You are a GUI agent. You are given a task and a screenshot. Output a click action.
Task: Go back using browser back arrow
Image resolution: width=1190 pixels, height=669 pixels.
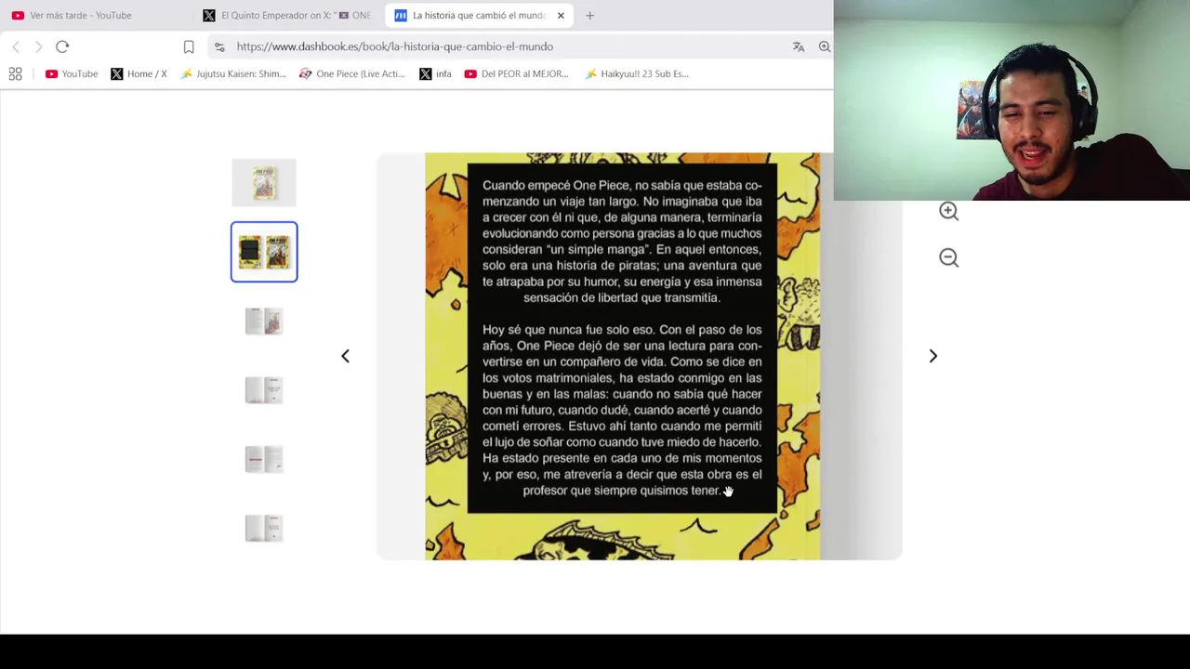click(x=16, y=46)
